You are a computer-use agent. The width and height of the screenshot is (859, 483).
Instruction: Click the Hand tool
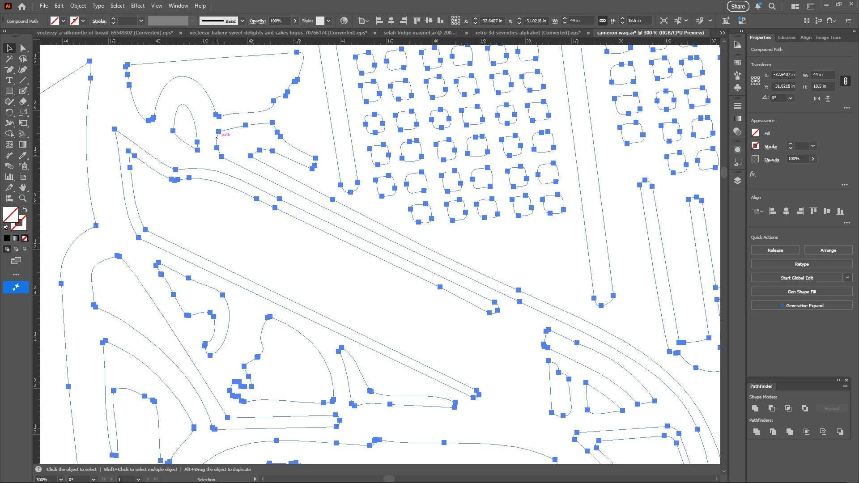[x=23, y=187]
